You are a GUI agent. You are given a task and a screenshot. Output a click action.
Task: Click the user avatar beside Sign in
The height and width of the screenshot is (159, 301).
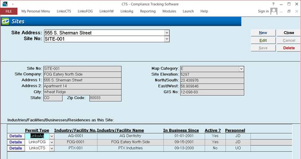274,11
